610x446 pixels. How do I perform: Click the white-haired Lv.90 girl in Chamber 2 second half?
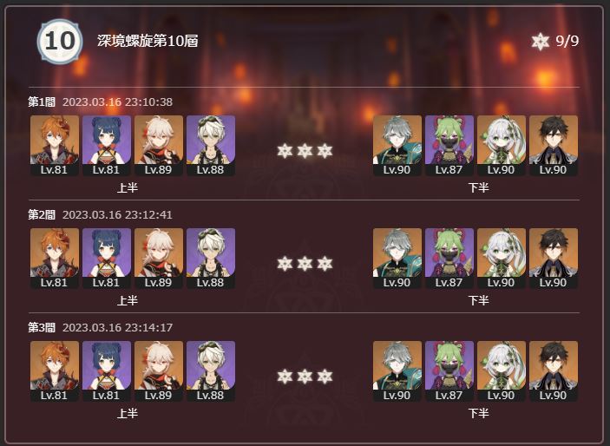point(502,259)
